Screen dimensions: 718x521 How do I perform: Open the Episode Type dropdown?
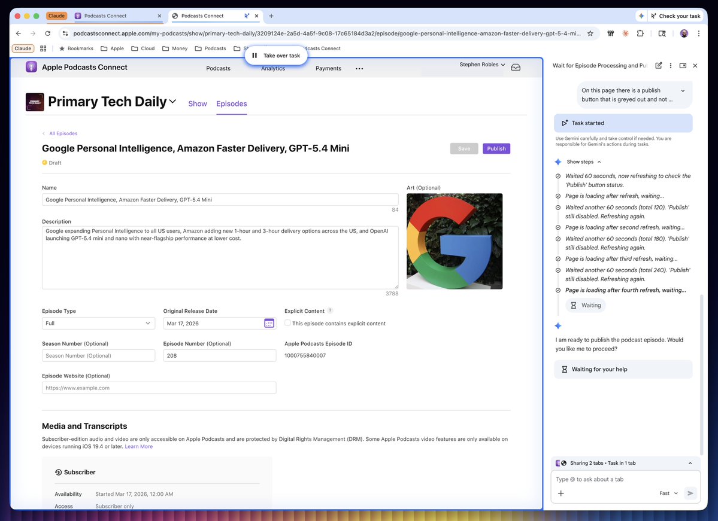pos(98,324)
